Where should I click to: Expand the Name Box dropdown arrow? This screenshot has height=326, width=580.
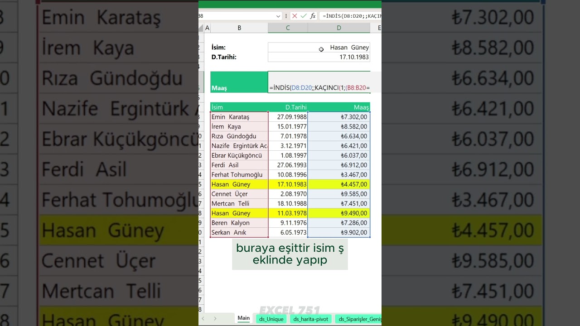pos(278,16)
